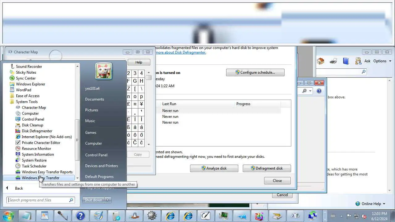Click the search magnifier in Help window
This screenshot has width=395, height=222.
pyautogui.click(x=364, y=72)
